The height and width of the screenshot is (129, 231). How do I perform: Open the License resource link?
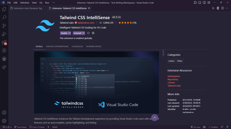coord(171,82)
